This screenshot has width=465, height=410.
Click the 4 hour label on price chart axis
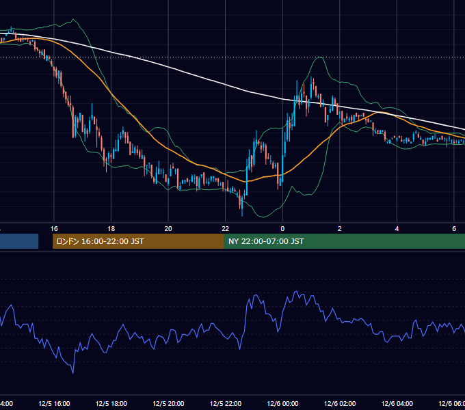397,229
